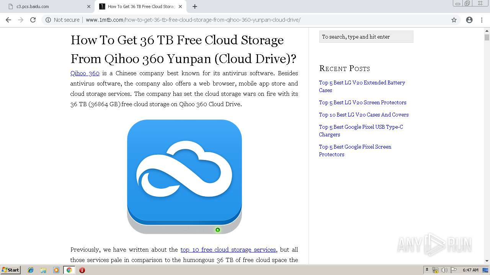This screenshot has width=490, height=275.
Task: Click the Recent Posts heading
Action: click(345, 68)
